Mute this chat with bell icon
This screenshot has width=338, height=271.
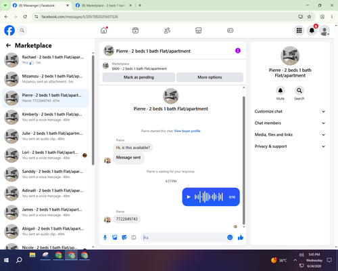click(x=281, y=91)
